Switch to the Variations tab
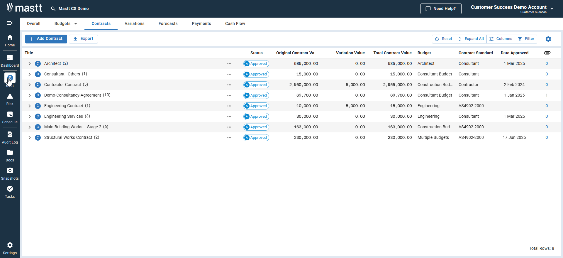Viewport: 563px width, 258px height. [x=134, y=24]
